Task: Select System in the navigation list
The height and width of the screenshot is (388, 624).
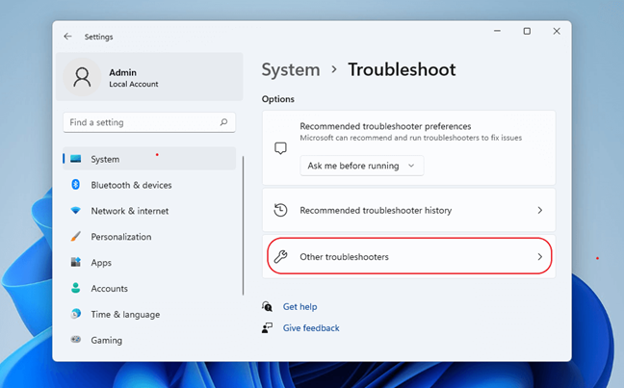Action: click(x=105, y=159)
